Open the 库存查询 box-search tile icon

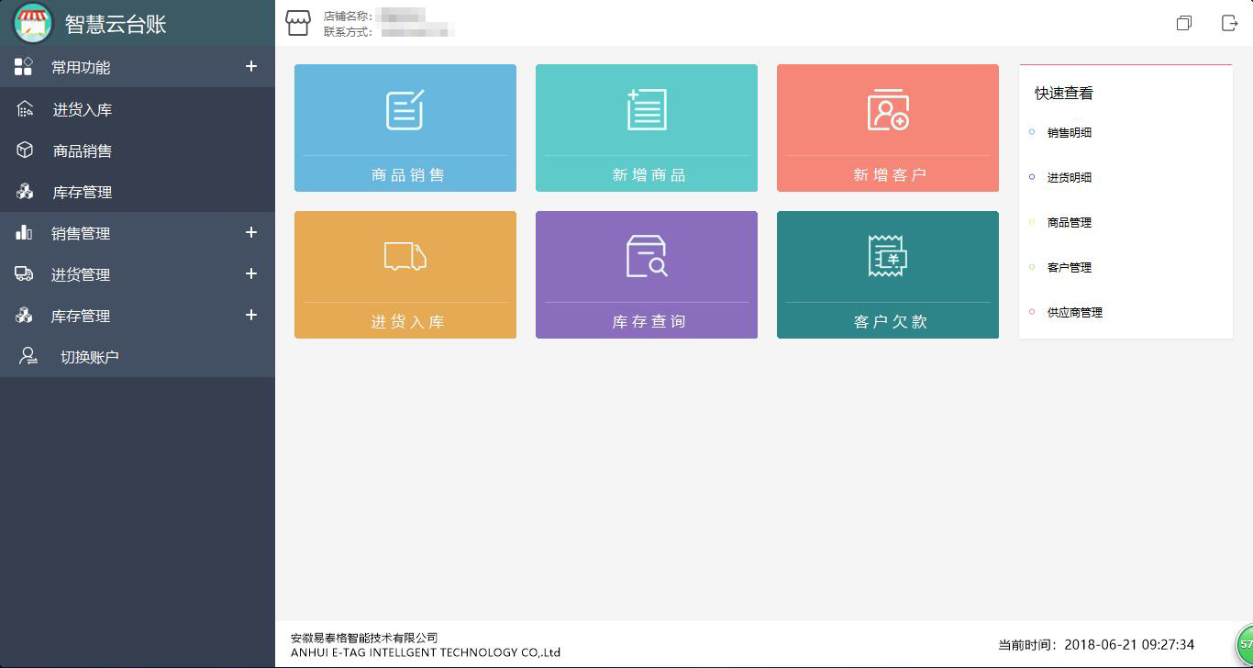(x=647, y=256)
